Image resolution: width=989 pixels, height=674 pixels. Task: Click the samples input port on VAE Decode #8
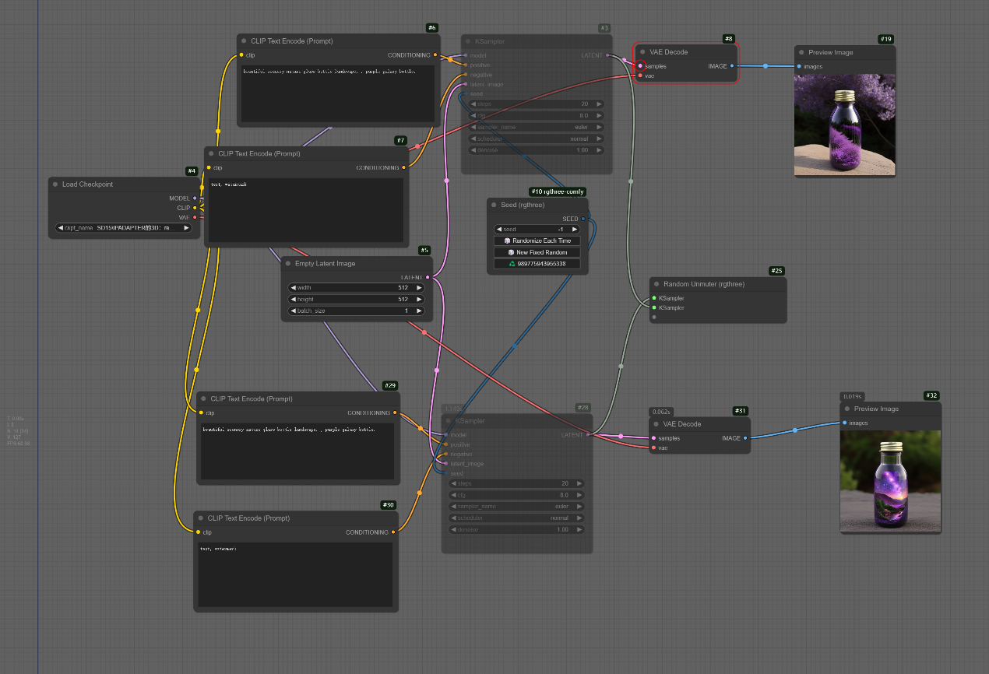[x=641, y=66]
